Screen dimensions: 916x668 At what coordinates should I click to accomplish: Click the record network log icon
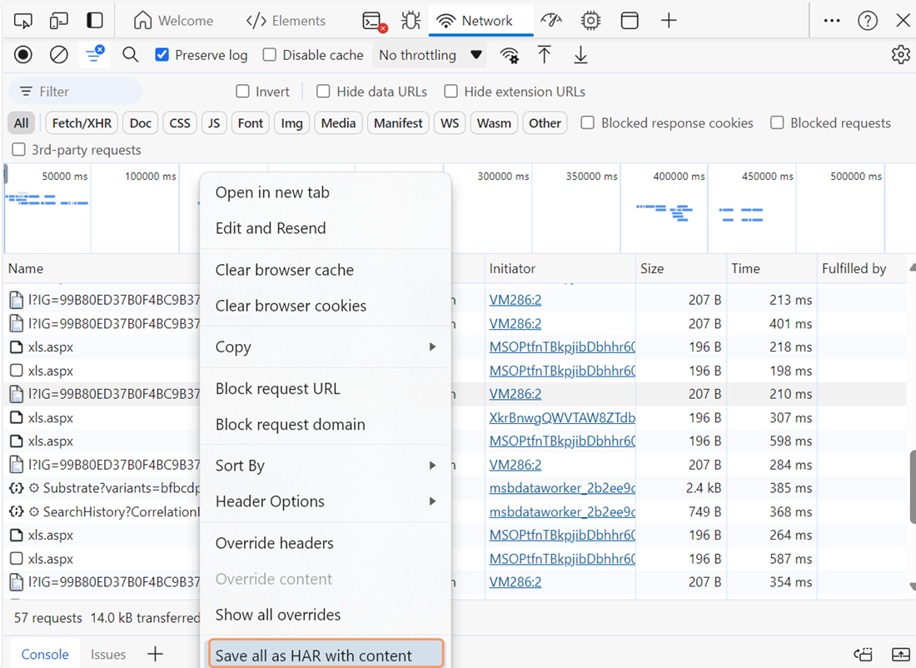tap(23, 55)
